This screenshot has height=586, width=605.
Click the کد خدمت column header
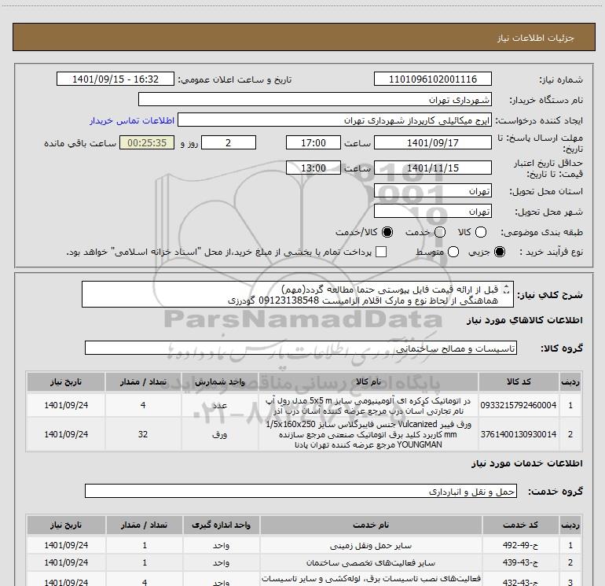[x=520, y=525]
